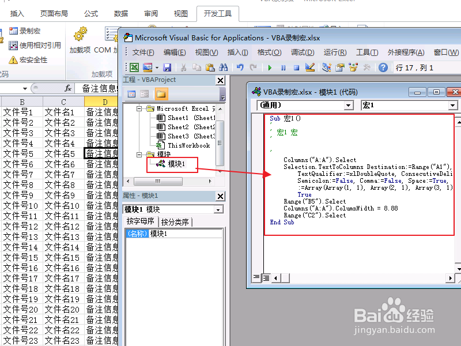
Task: Click the Reset stop square icon
Action: point(296,68)
